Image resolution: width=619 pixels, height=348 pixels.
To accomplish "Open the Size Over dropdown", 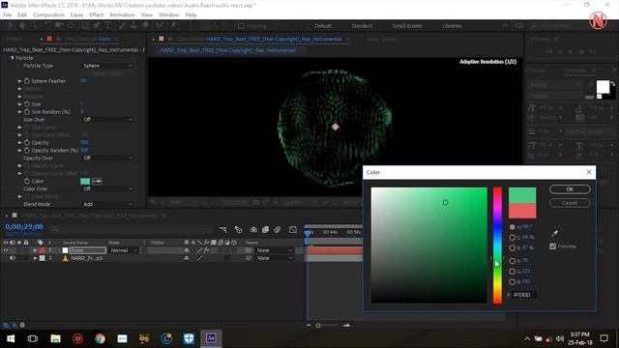I will tap(107, 120).
